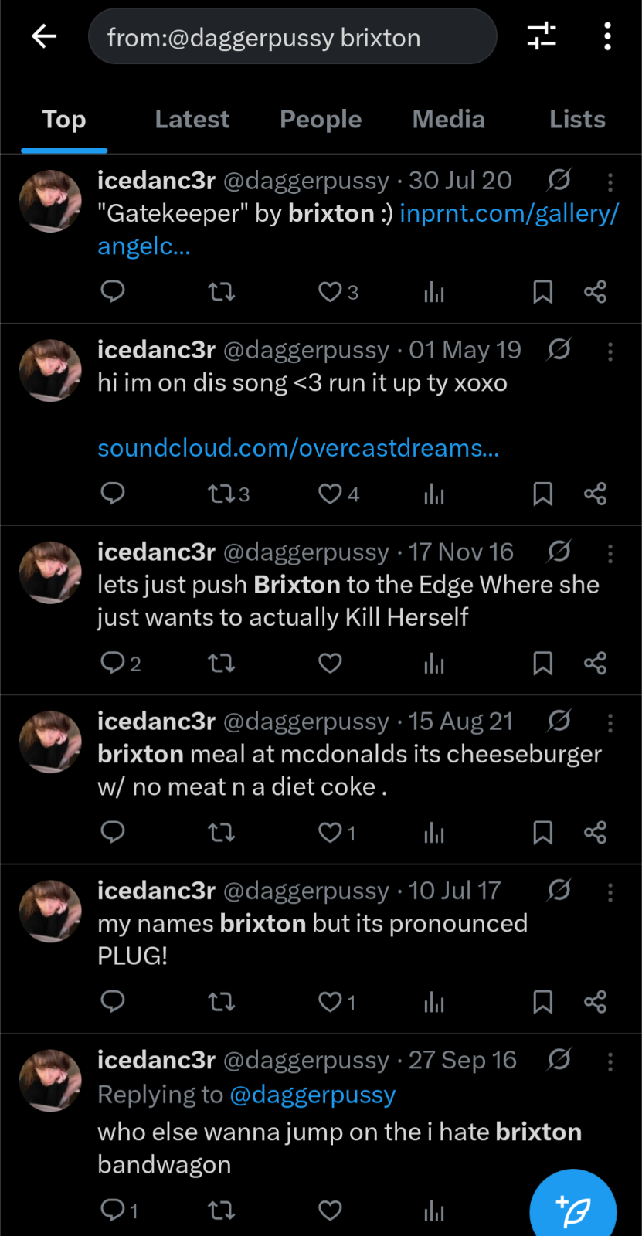Viewport: 642px width, 1236px height.
Task: Open the profile avatar on the 30 Jul 20 tweet
Action: [x=50, y=202]
